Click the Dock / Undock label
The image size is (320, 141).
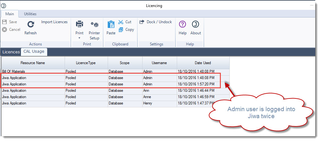(x=159, y=22)
